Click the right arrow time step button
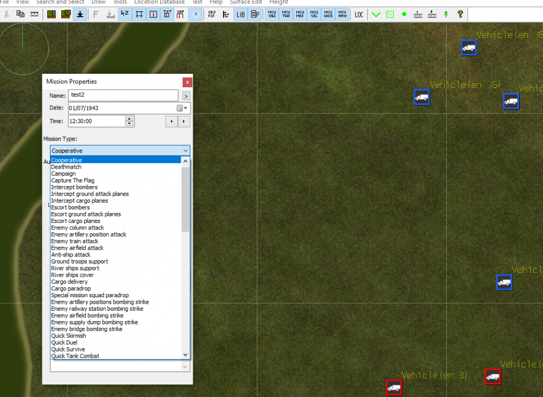Screen dimensions: 543x397 (185, 121)
